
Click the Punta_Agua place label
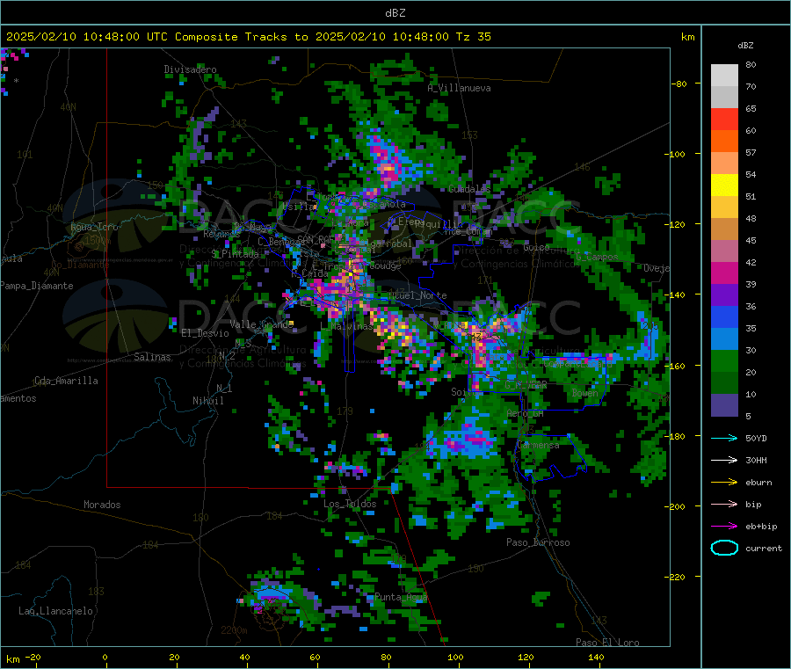point(401,597)
